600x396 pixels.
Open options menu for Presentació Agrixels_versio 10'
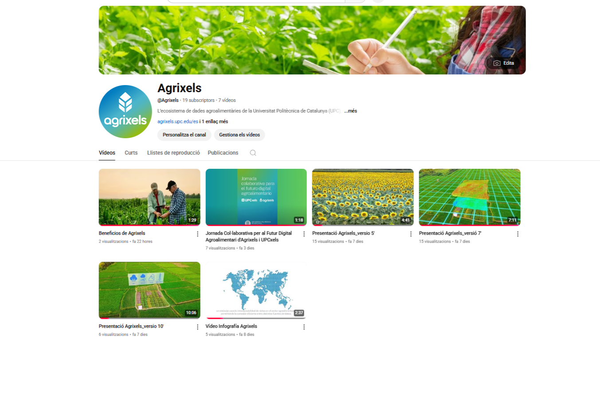(198, 327)
